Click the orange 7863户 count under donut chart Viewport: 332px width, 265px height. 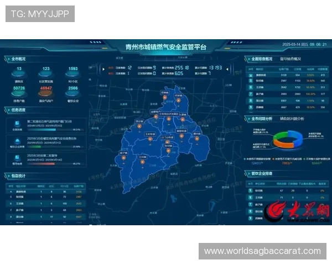coord(287,163)
